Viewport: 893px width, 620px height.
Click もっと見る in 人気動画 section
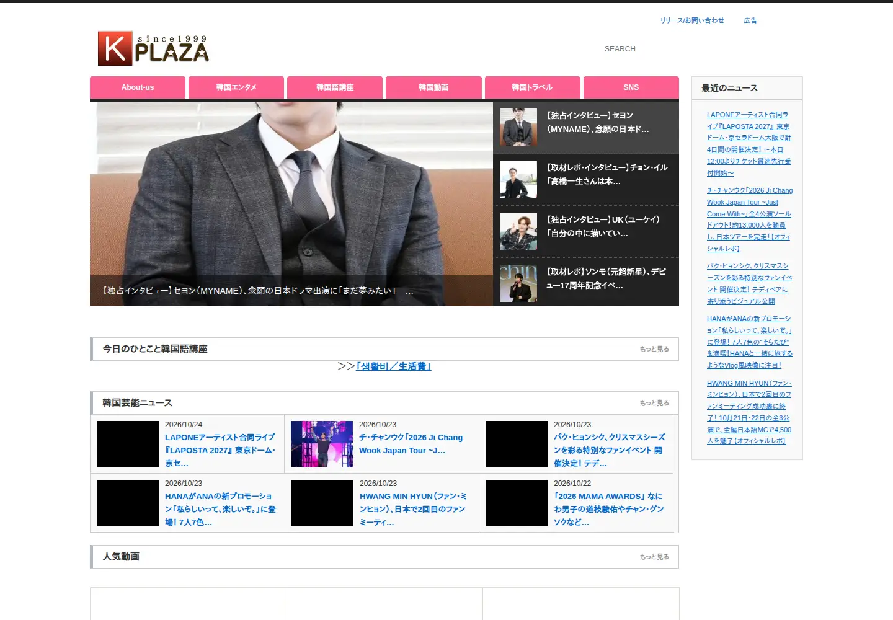click(x=654, y=557)
